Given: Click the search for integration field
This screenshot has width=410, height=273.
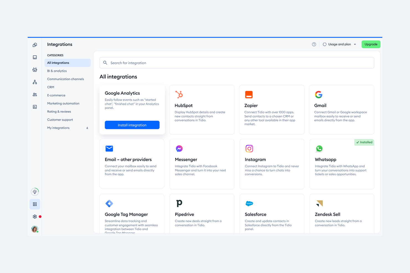Looking at the screenshot, I should pyautogui.click(x=237, y=63).
